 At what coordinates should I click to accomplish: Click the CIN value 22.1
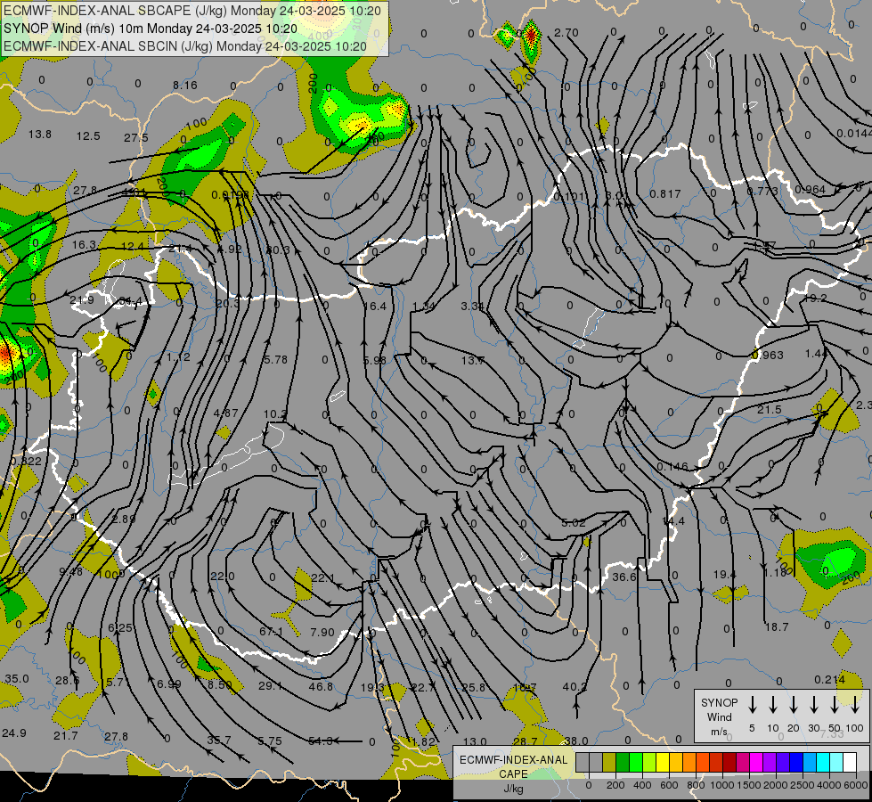coord(322,579)
